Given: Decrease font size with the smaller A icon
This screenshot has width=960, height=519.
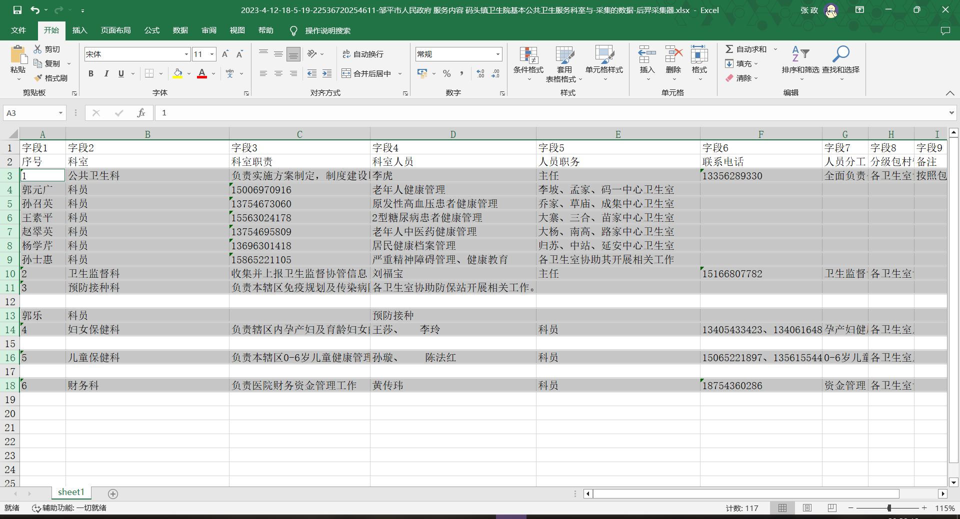Looking at the screenshot, I should pos(239,54).
